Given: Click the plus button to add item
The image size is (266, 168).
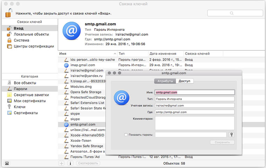Looking at the screenshot, I should (x=62, y=163).
